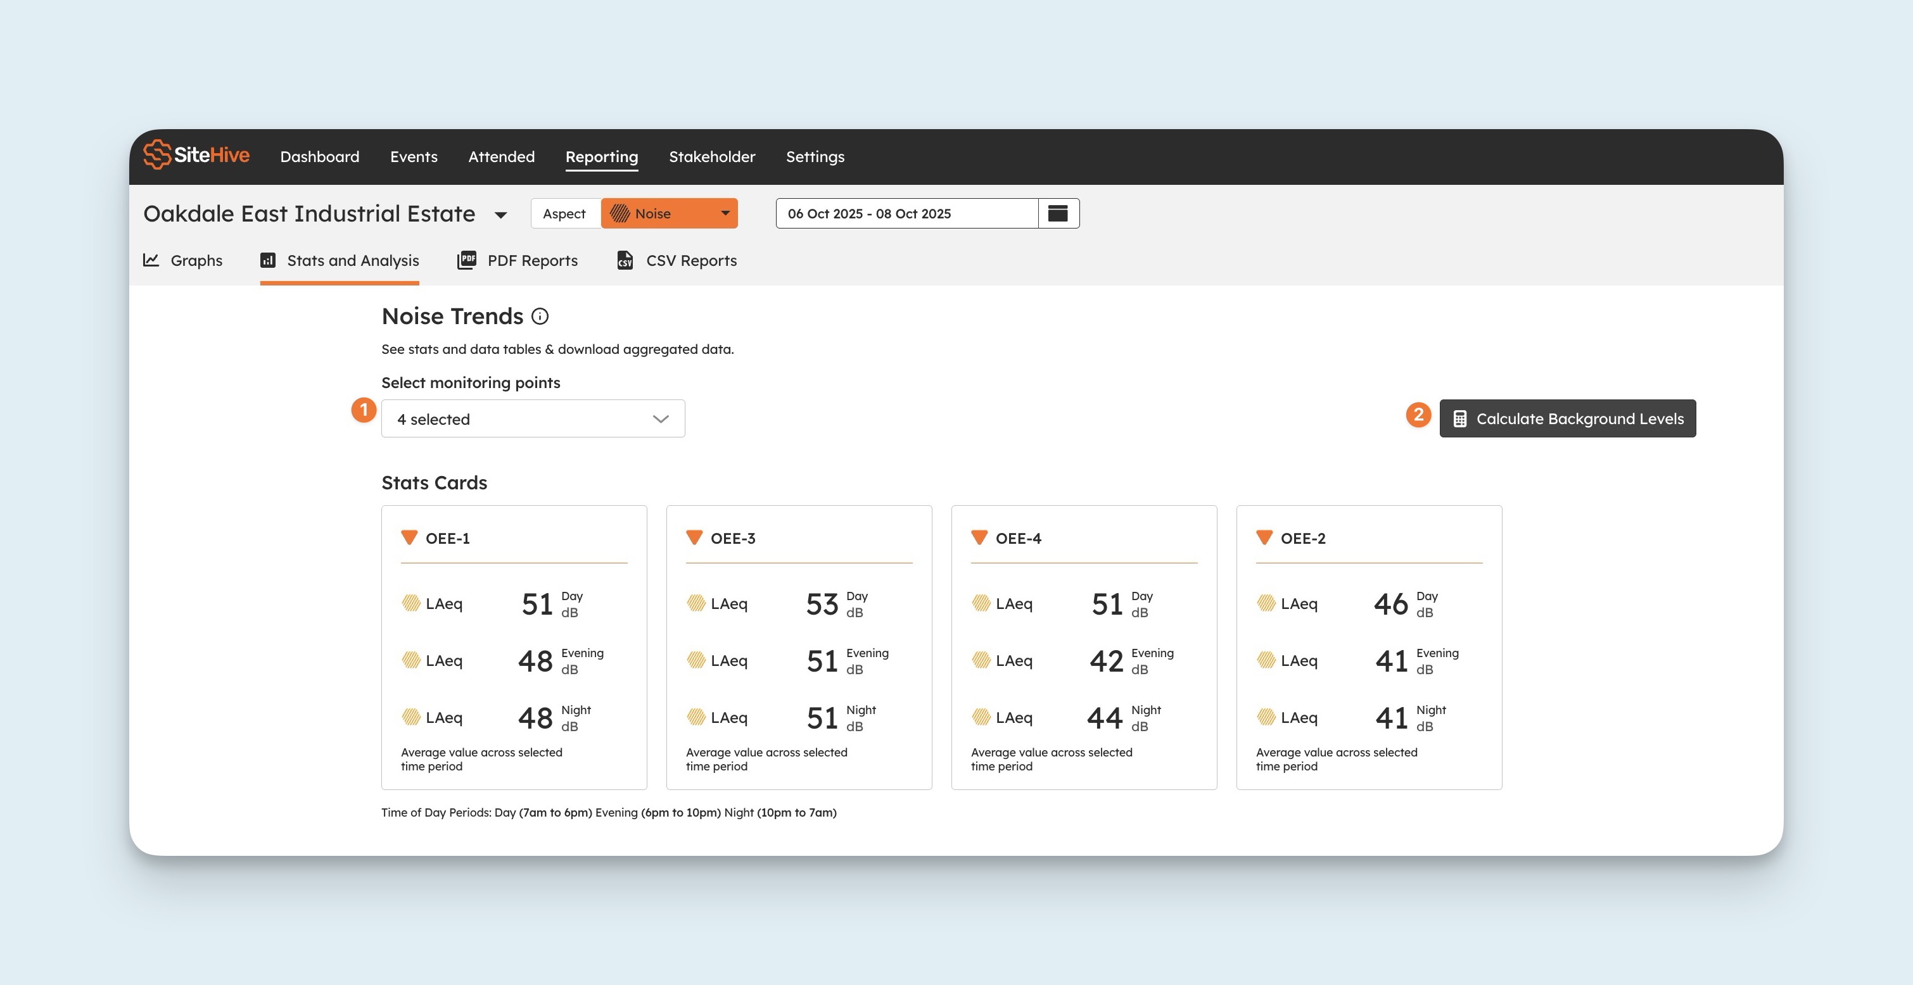Click the Graphs chart icon

[x=151, y=261]
